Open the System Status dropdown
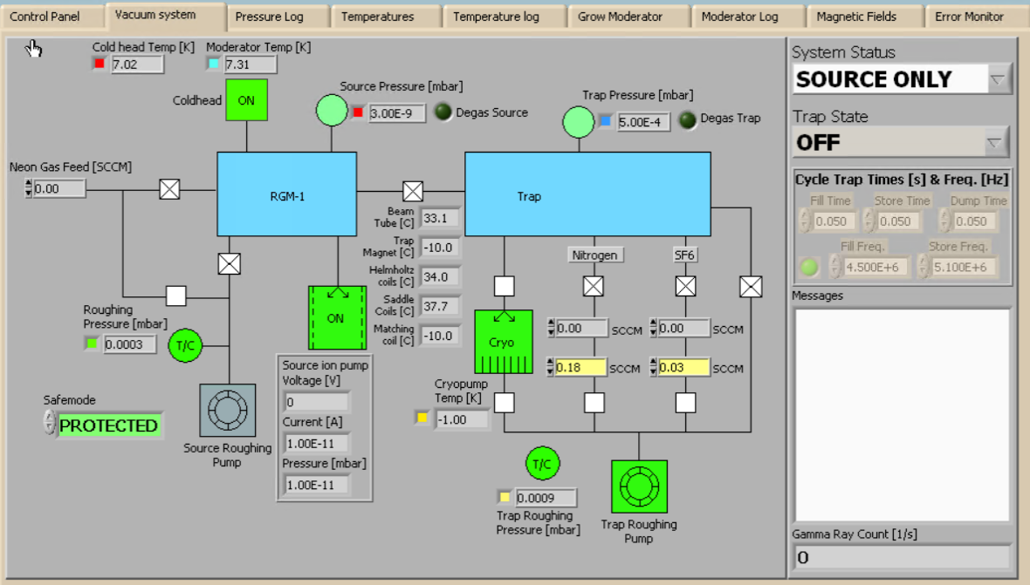This screenshot has width=1030, height=585. click(x=998, y=80)
